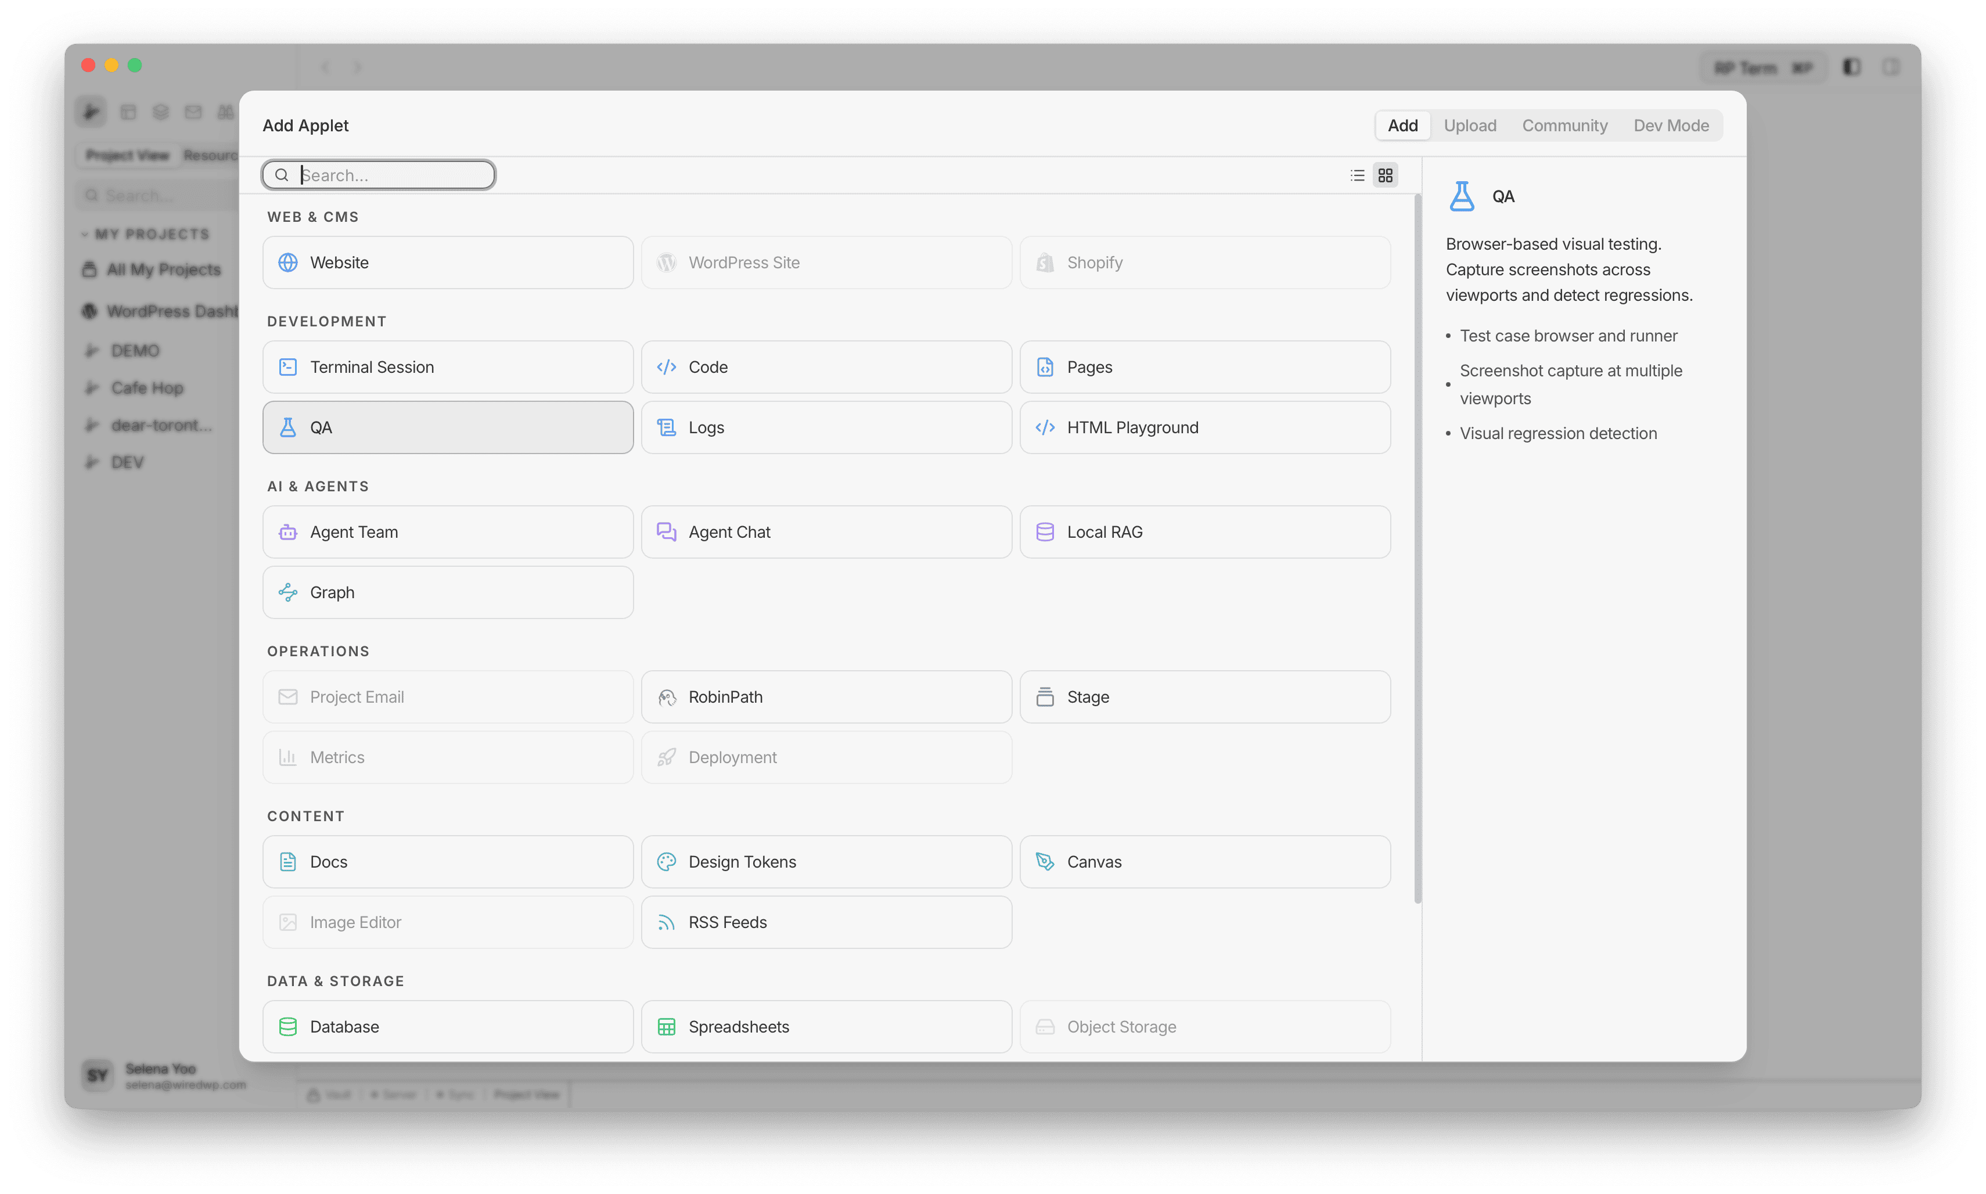This screenshot has width=1986, height=1194.
Task: Click the Design Tokens palette icon
Action: 666,862
